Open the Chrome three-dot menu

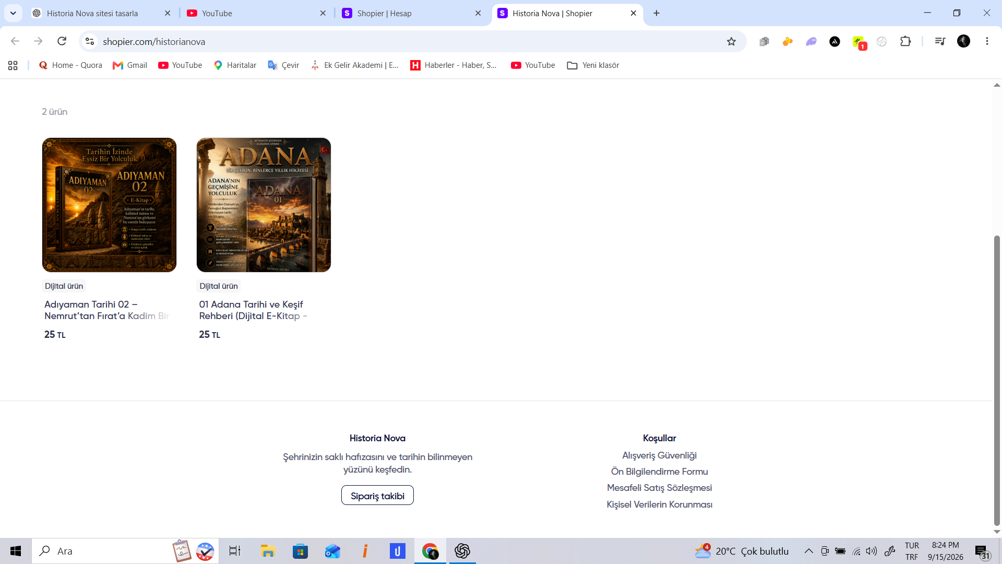pos(987,41)
